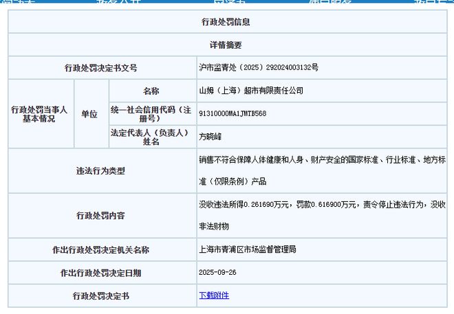Select document number 沪市监青处（2025）292024003132号
The height and width of the screenshot is (314, 454).
click(259, 67)
